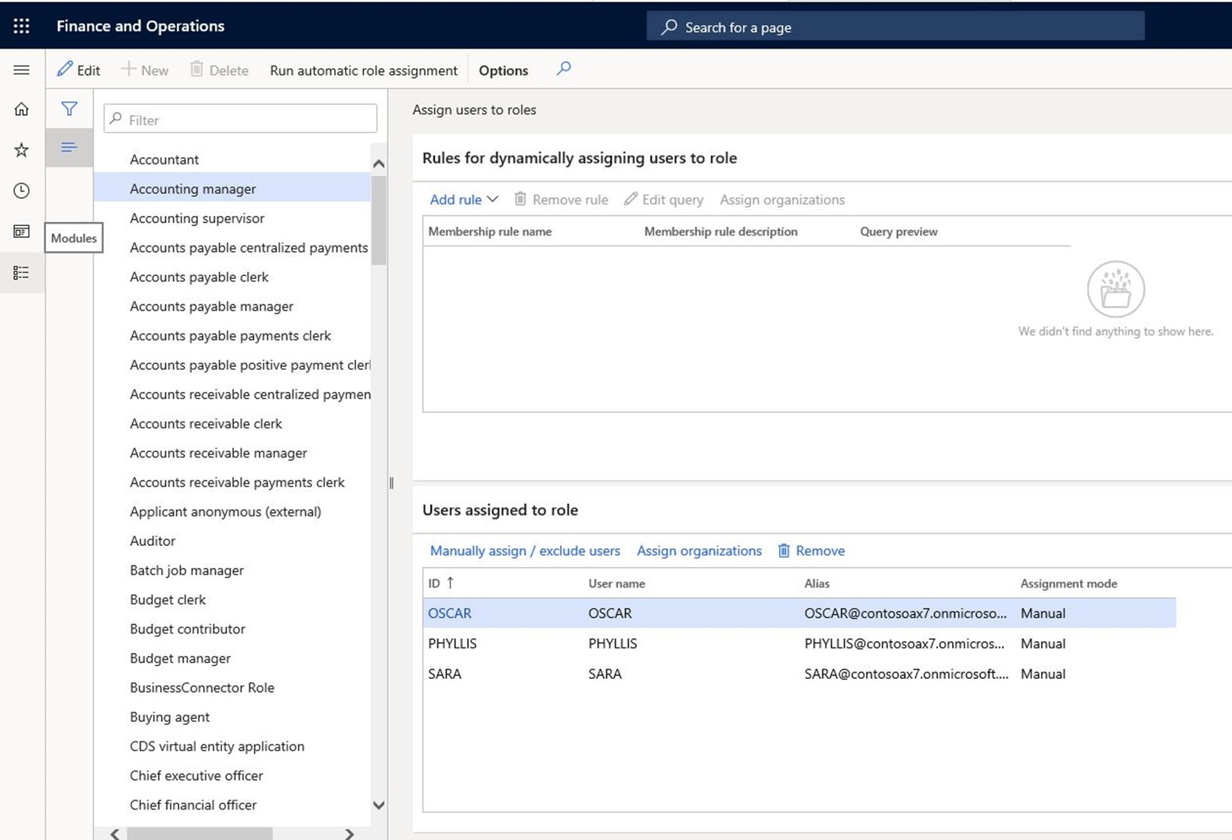The height and width of the screenshot is (840, 1232).
Task: Open Workspaces icon in sidebar
Action: [22, 232]
